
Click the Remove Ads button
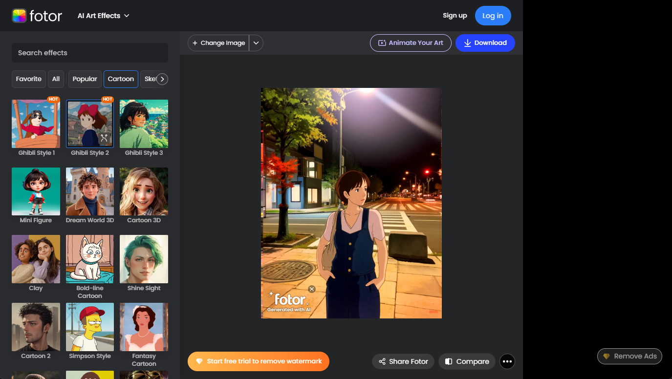coord(629,356)
